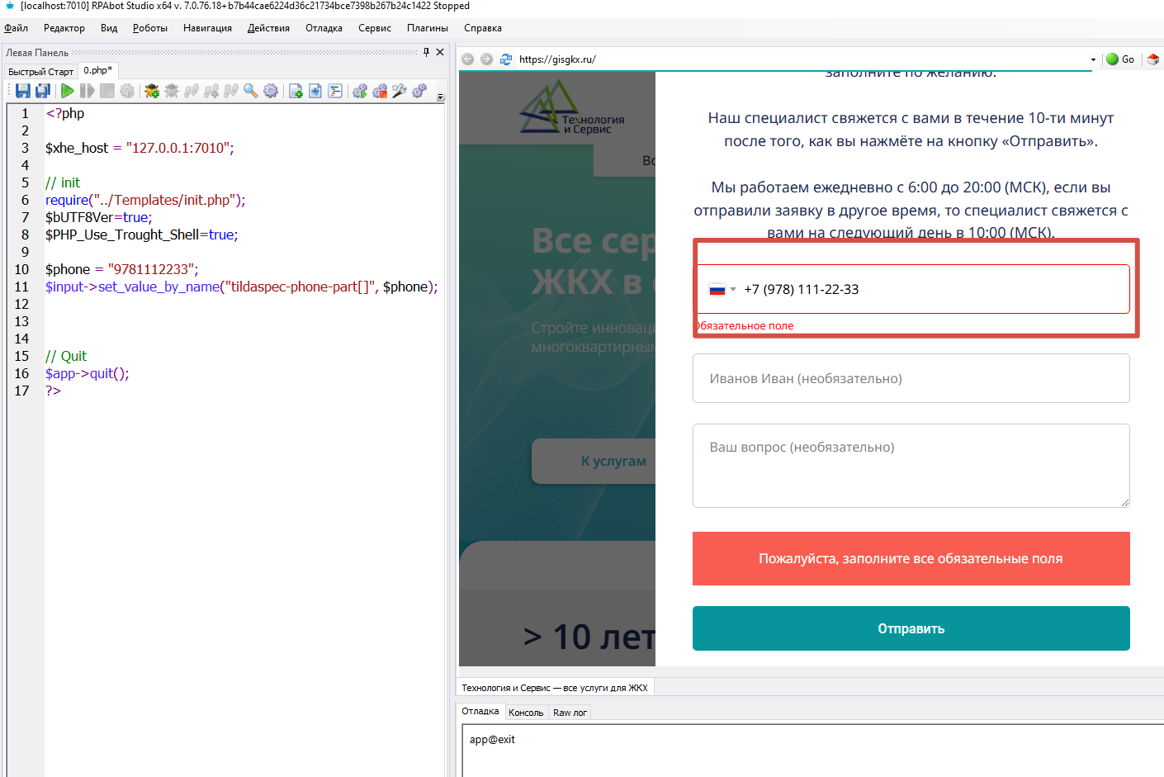
Task: Run the script with the green play icon
Action: [x=68, y=91]
